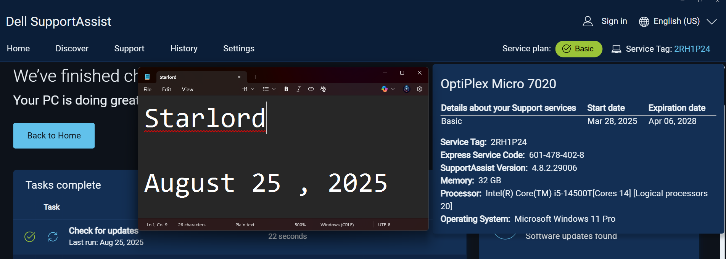The height and width of the screenshot is (259, 726).
Task: Click the Memory 32 GB entry
Action: pyautogui.click(x=470, y=180)
